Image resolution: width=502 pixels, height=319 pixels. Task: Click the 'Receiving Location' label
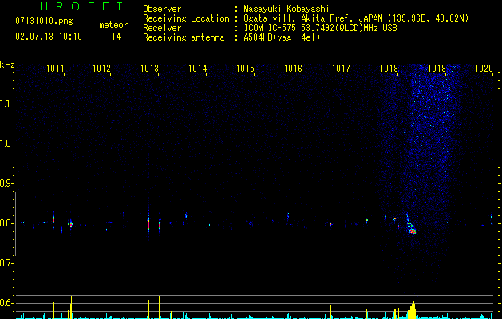[x=186, y=18]
